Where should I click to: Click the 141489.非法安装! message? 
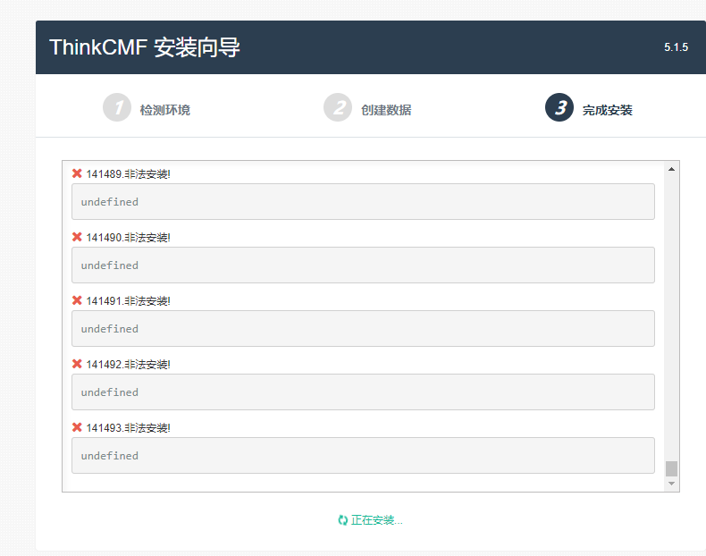coord(129,174)
